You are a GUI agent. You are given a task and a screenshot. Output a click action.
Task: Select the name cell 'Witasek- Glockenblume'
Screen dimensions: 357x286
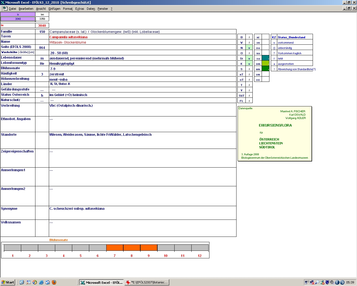point(143,42)
